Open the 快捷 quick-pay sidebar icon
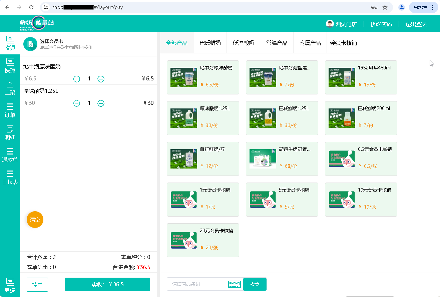 (x=10, y=65)
